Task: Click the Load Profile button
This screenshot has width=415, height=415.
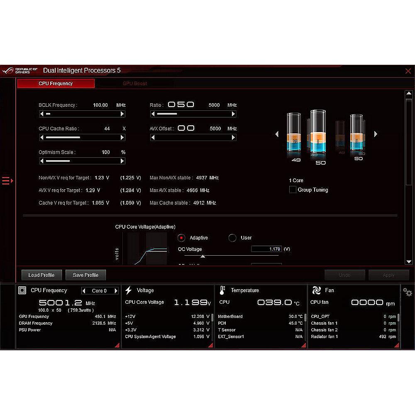Action: coord(41,275)
